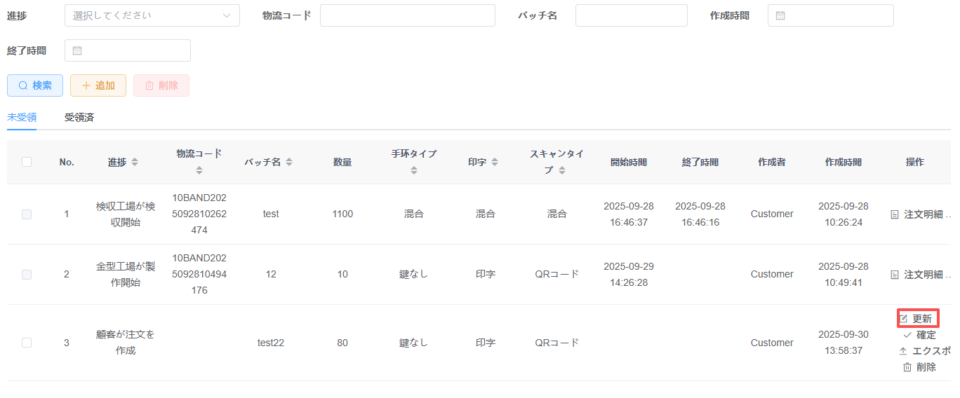Open 注文明細 document icon for row 2
Screen dimensions: 960x398
click(894, 275)
